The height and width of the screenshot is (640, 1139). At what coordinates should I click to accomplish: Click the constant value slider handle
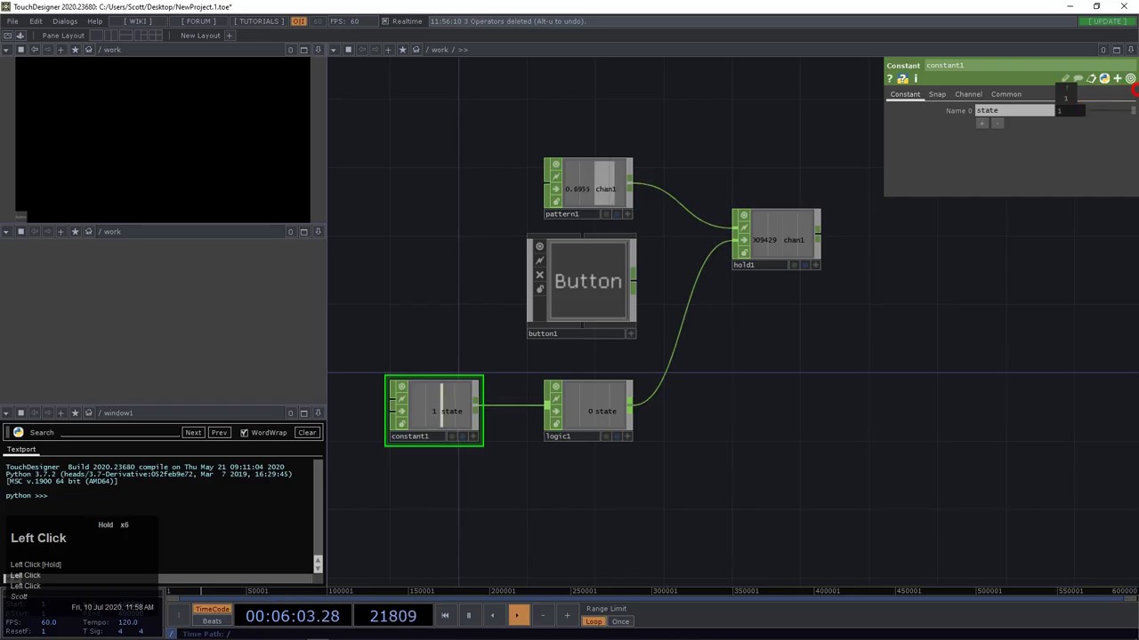coord(1133,110)
